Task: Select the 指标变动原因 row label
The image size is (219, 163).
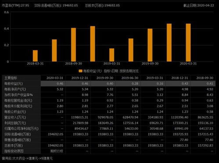Action: [x=14, y=151]
